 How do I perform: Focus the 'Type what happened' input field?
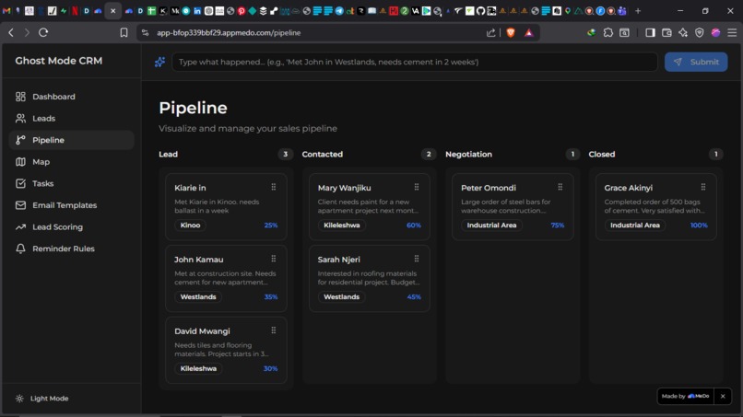coord(415,62)
